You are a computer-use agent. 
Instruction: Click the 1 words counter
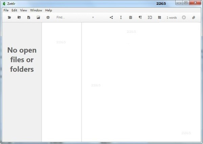pos(172,17)
